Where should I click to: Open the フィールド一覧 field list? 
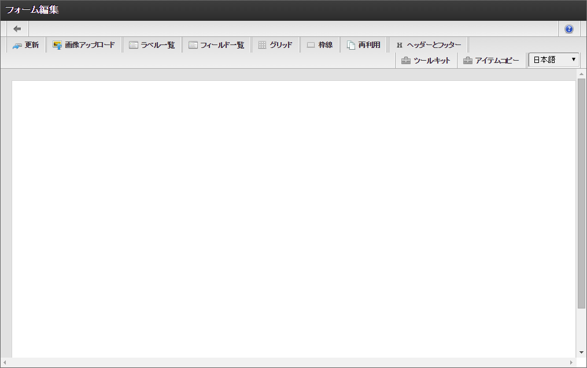pyautogui.click(x=216, y=44)
